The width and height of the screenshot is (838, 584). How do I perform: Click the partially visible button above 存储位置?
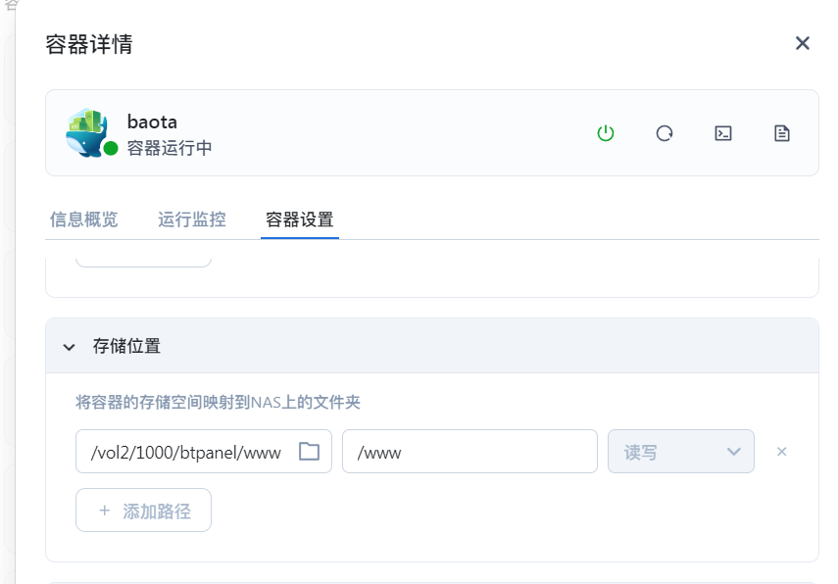tap(143, 261)
